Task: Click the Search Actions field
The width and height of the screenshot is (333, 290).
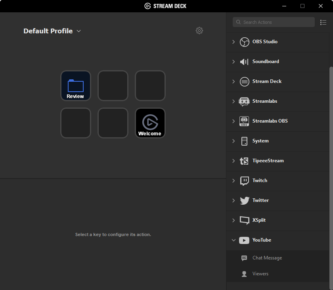Action: [274, 22]
